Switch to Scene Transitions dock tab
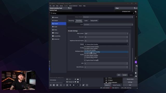 coord(117,85)
